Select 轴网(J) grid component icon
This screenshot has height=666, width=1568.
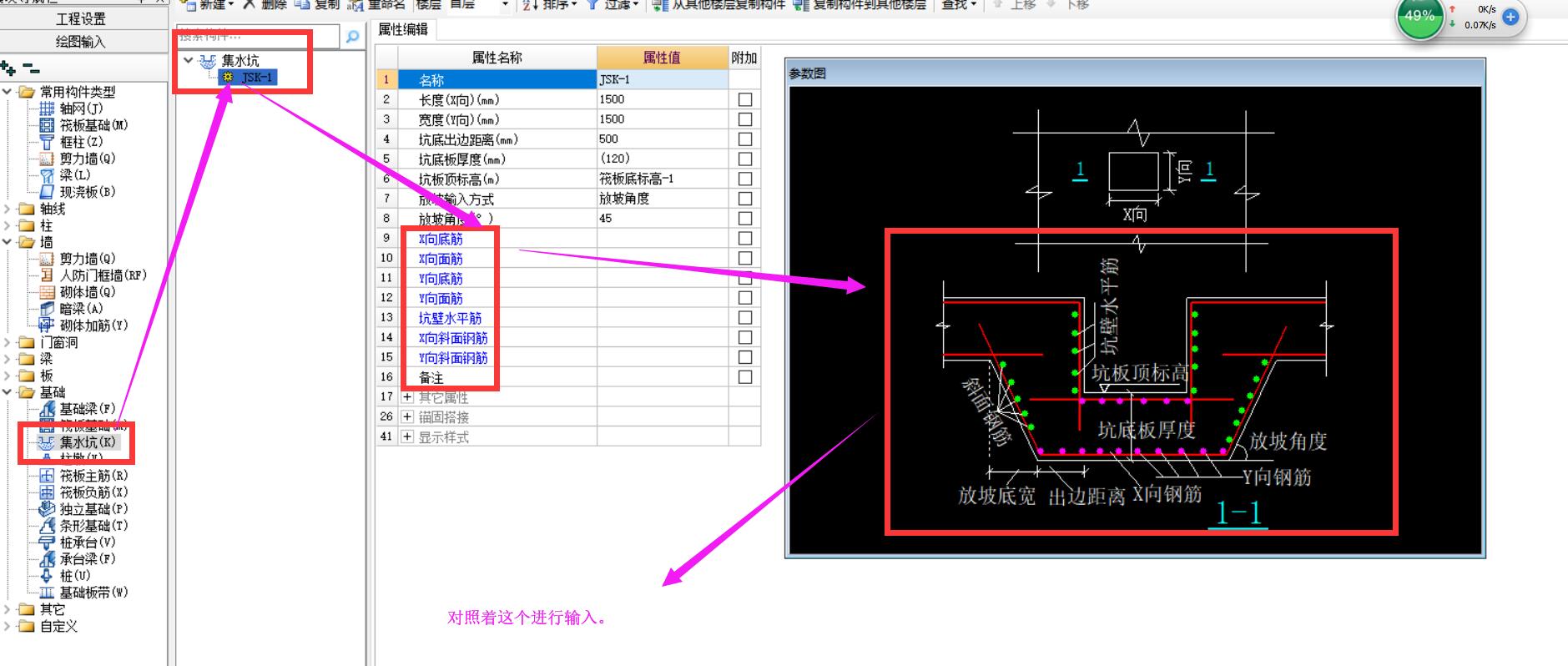47,108
